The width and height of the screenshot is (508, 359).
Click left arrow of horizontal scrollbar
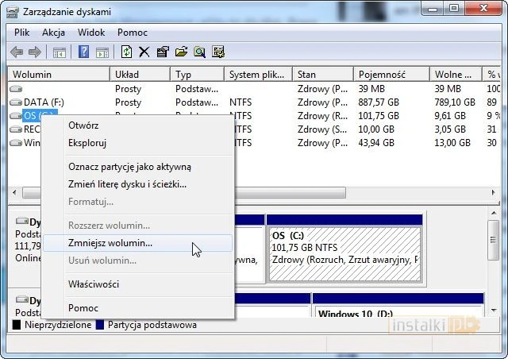[14, 192]
